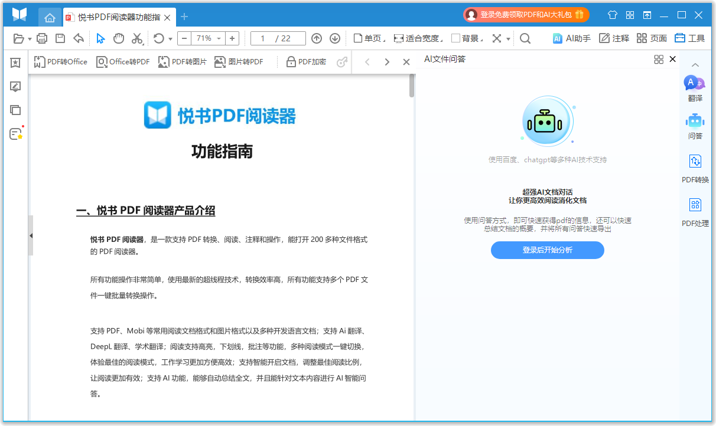716x426 pixels.
Task: Open the PDF转Office conversion tool
Action: click(59, 61)
